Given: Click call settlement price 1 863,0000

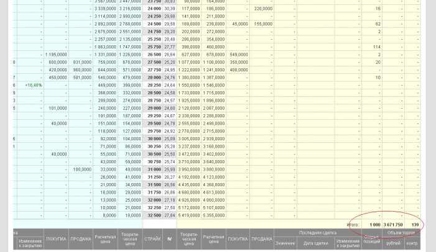Looking at the screenshot, I should (x=105, y=47).
